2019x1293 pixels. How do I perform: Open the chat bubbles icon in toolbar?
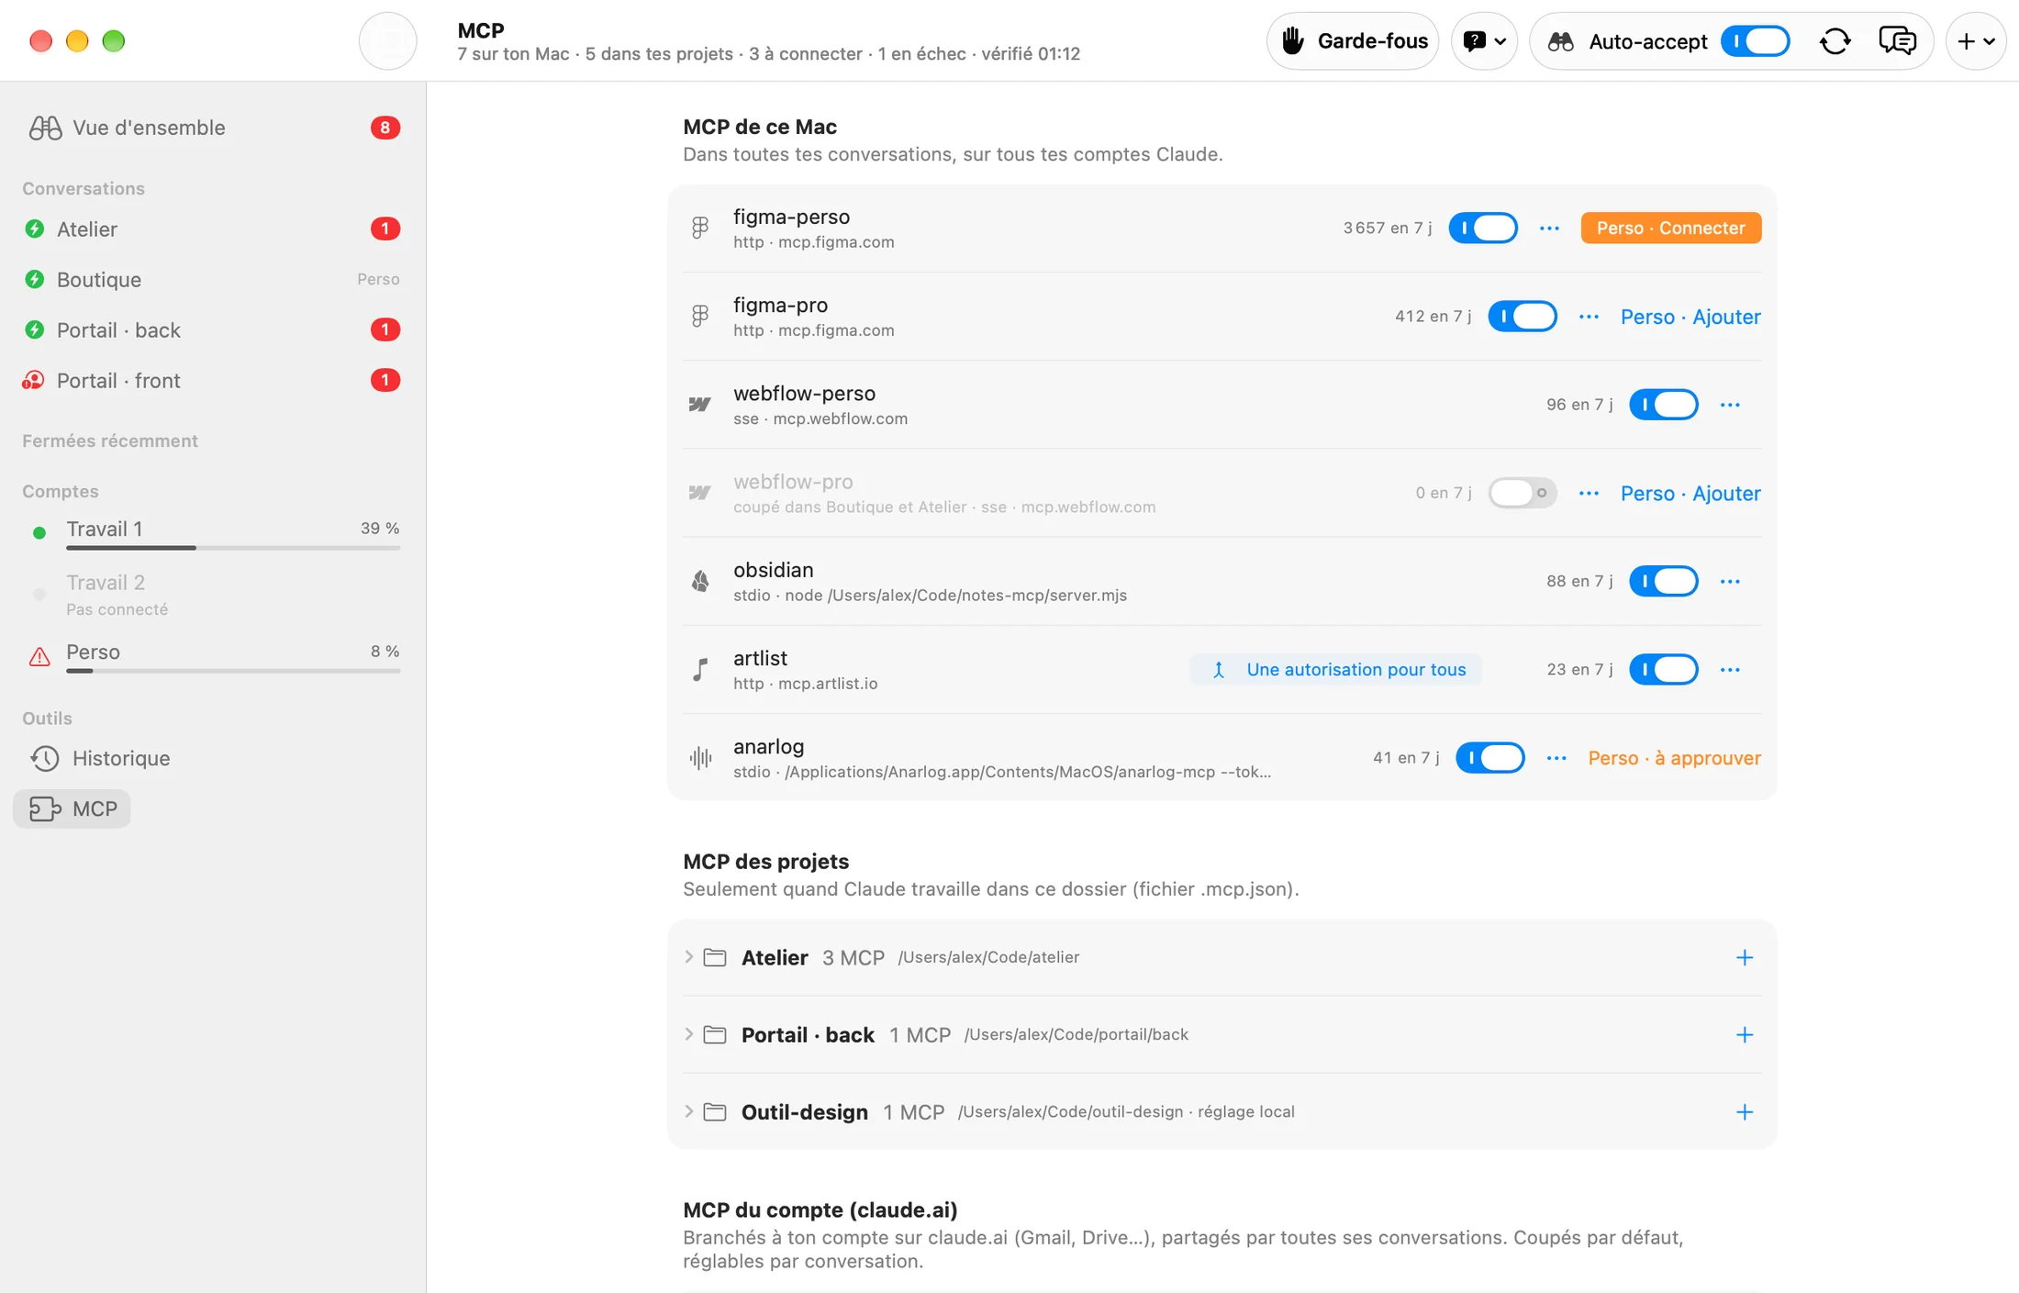click(1897, 41)
